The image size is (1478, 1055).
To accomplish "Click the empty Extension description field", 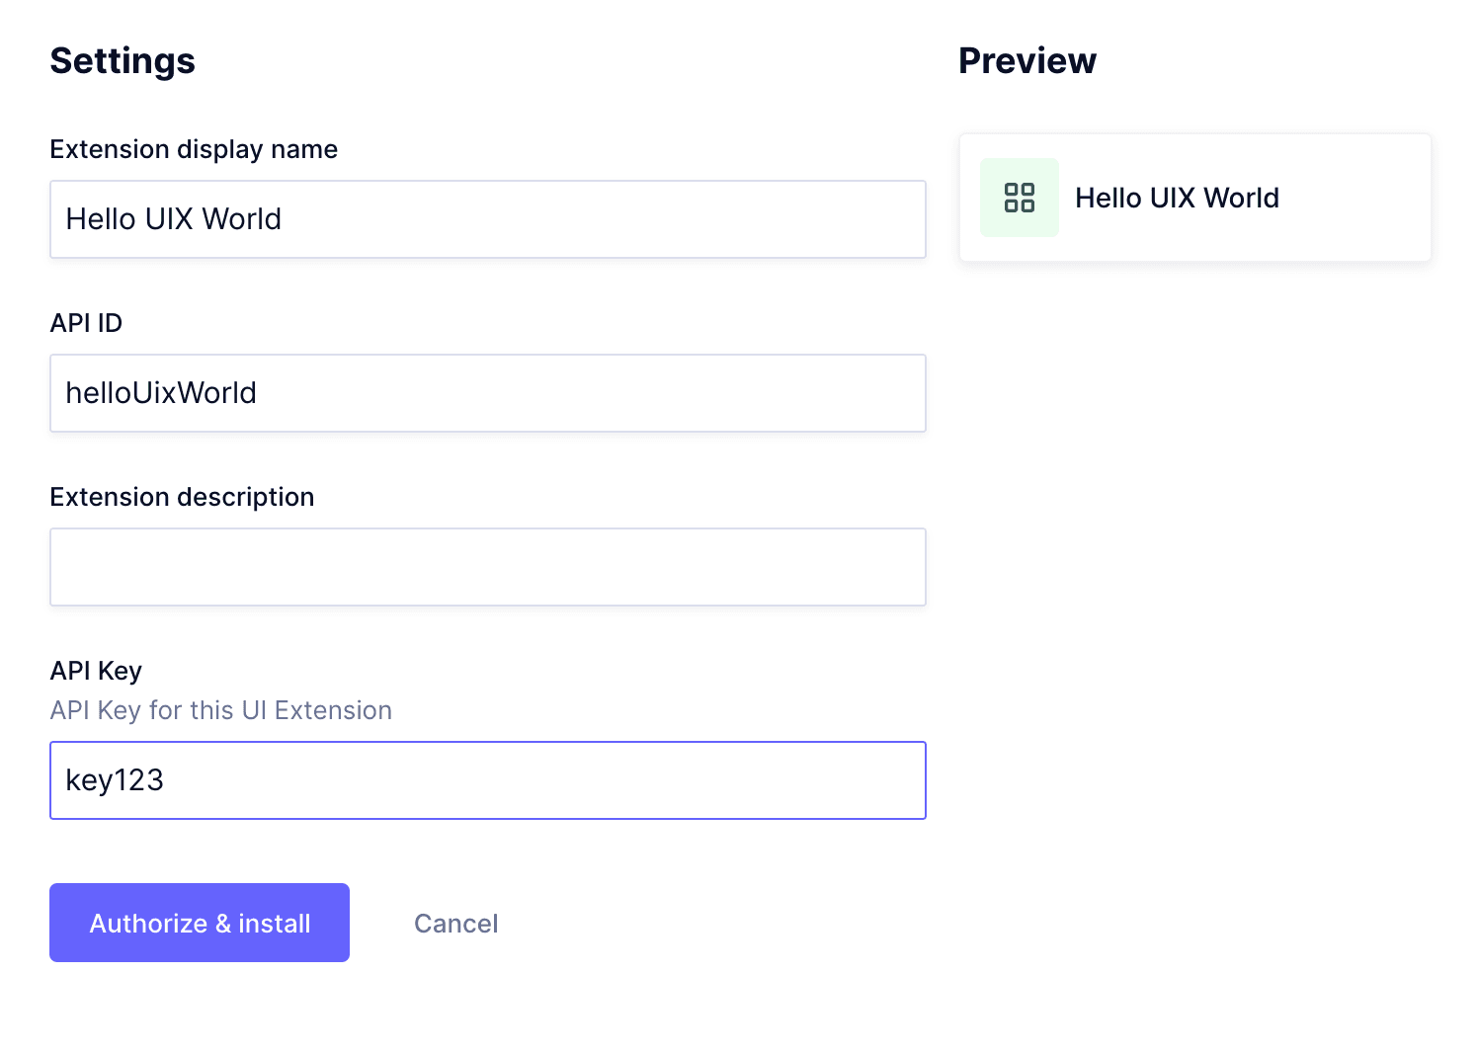I will (487, 566).
